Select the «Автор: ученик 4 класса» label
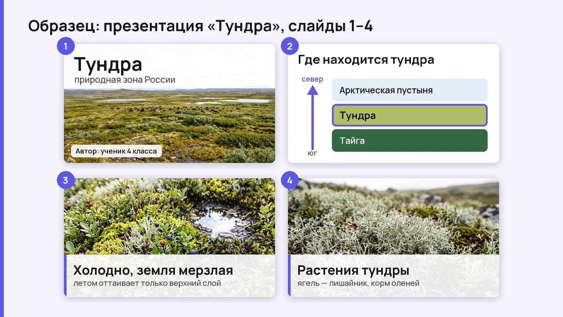 tap(116, 151)
